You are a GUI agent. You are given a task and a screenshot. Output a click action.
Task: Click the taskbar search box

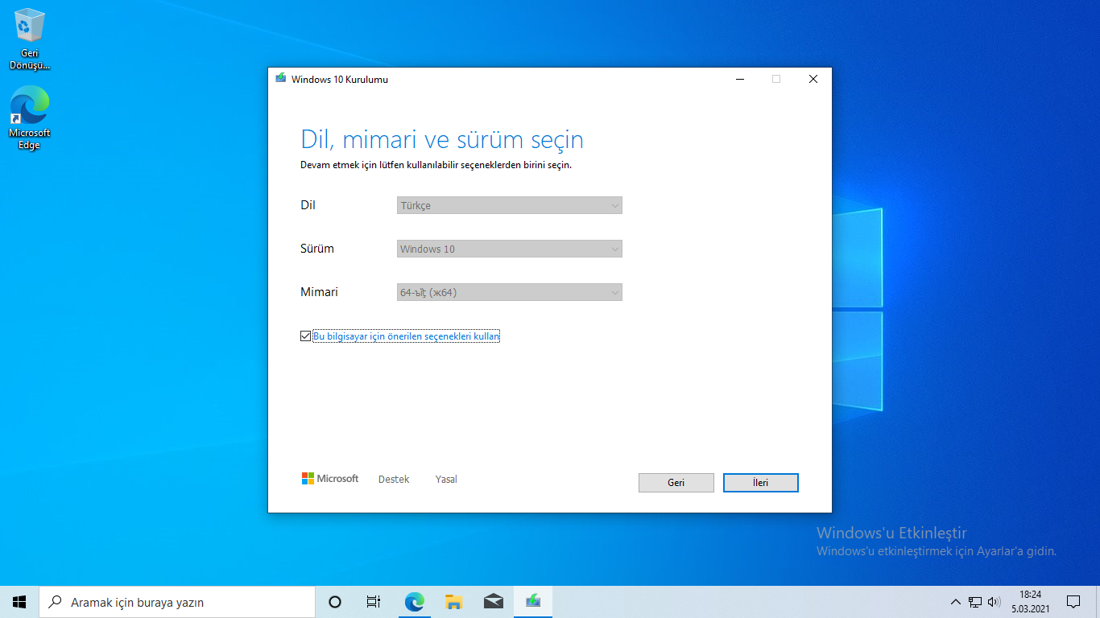click(x=177, y=602)
